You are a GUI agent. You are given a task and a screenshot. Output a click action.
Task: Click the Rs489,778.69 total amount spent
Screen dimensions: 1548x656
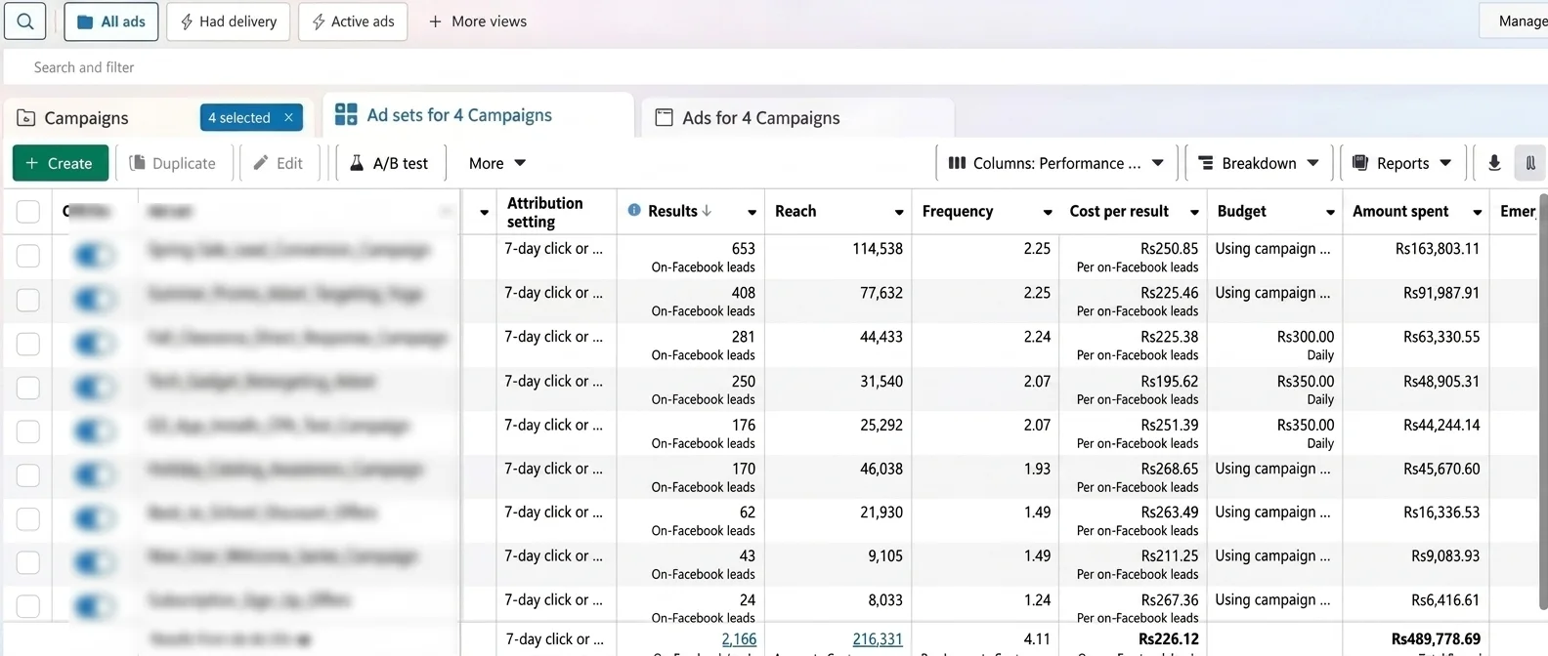tap(1436, 639)
